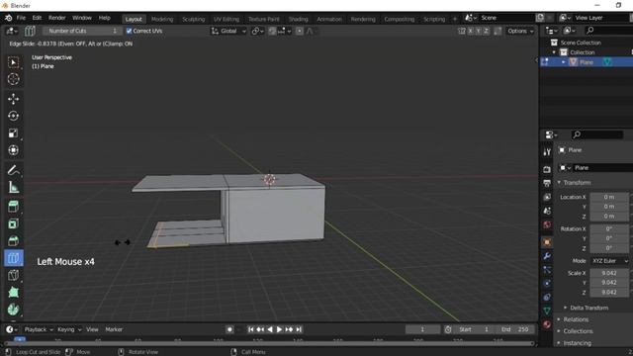Switch to the Shading workspace tab
Image resolution: width=633 pixels, height=356 pixels.
coord(298,19)
